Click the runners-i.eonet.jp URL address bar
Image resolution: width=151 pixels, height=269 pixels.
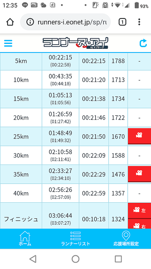(65, 22)
